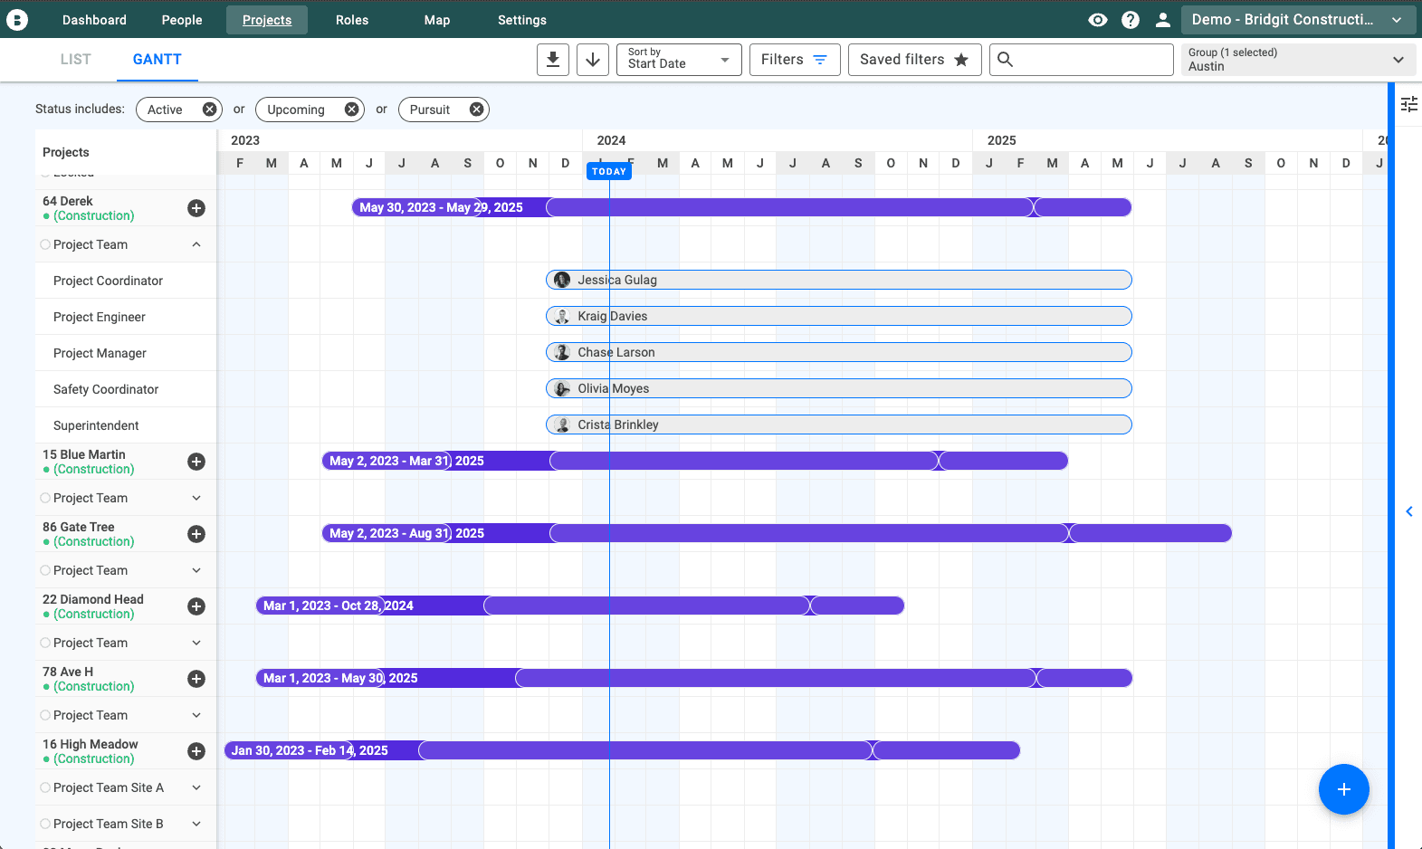Image resolution: width=1422 pixels, height=849 pixels.
Task: Expand the right side panel chevron
Action: pyautogui.click(x=1409, y=511)
